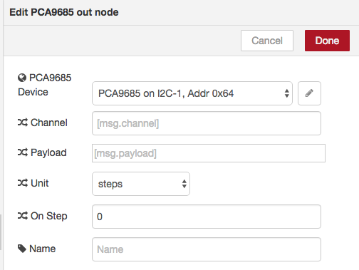Click the shuffle icon next to Unit

(23, 183)
